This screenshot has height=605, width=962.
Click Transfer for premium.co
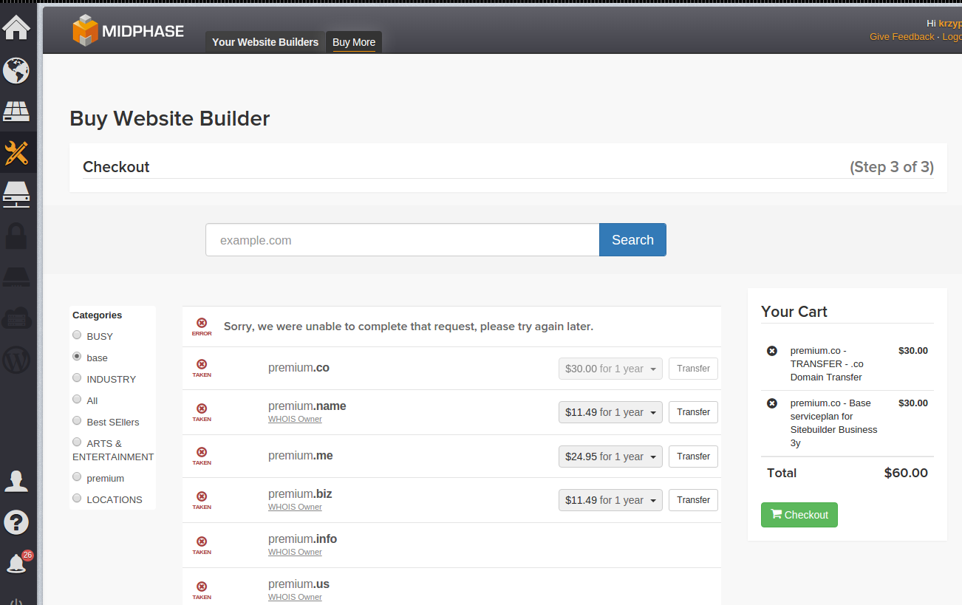[x=693, y=369]
